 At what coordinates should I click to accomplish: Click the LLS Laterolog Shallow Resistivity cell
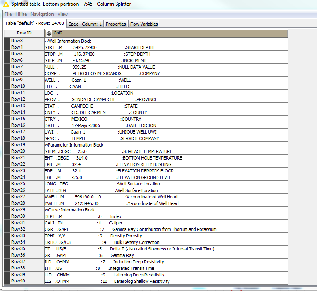coord(166,281)
